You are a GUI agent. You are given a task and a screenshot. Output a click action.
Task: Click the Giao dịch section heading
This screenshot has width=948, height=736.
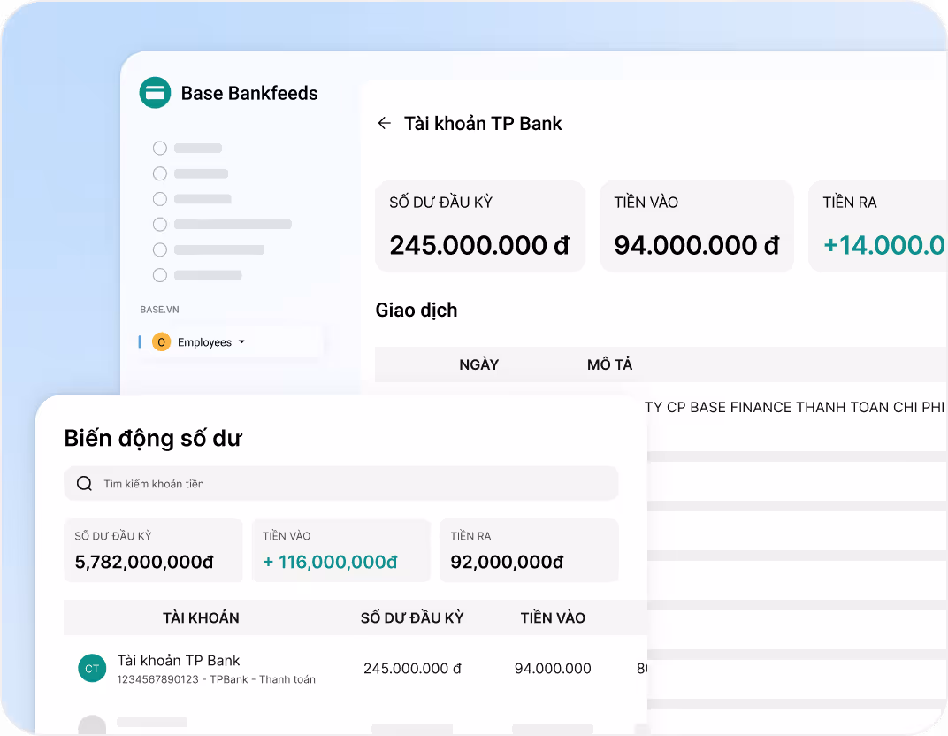point(417,310)
